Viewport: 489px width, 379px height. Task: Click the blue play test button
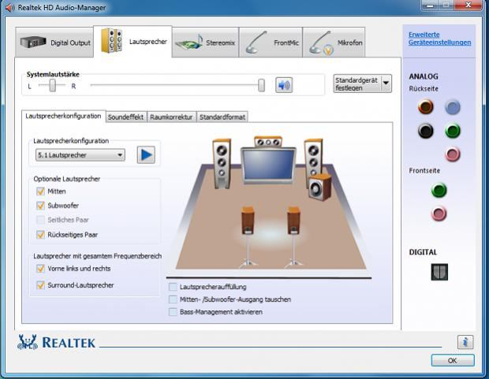[146, 155]
